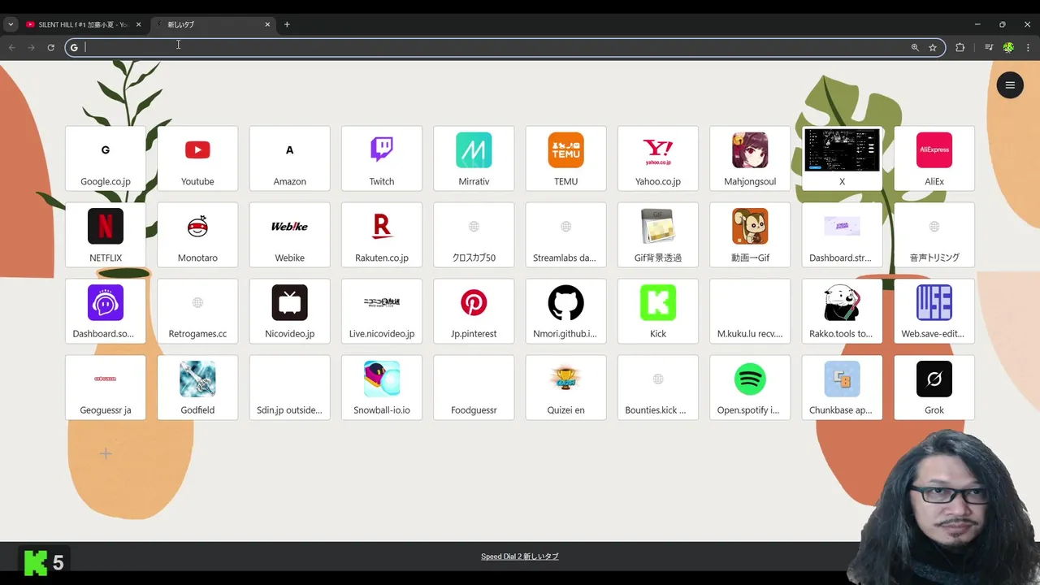This screenshot has height=585, width=1040.
Task: Open the Live.nicovideo.jp tile
Action: [x=382, y=311]
